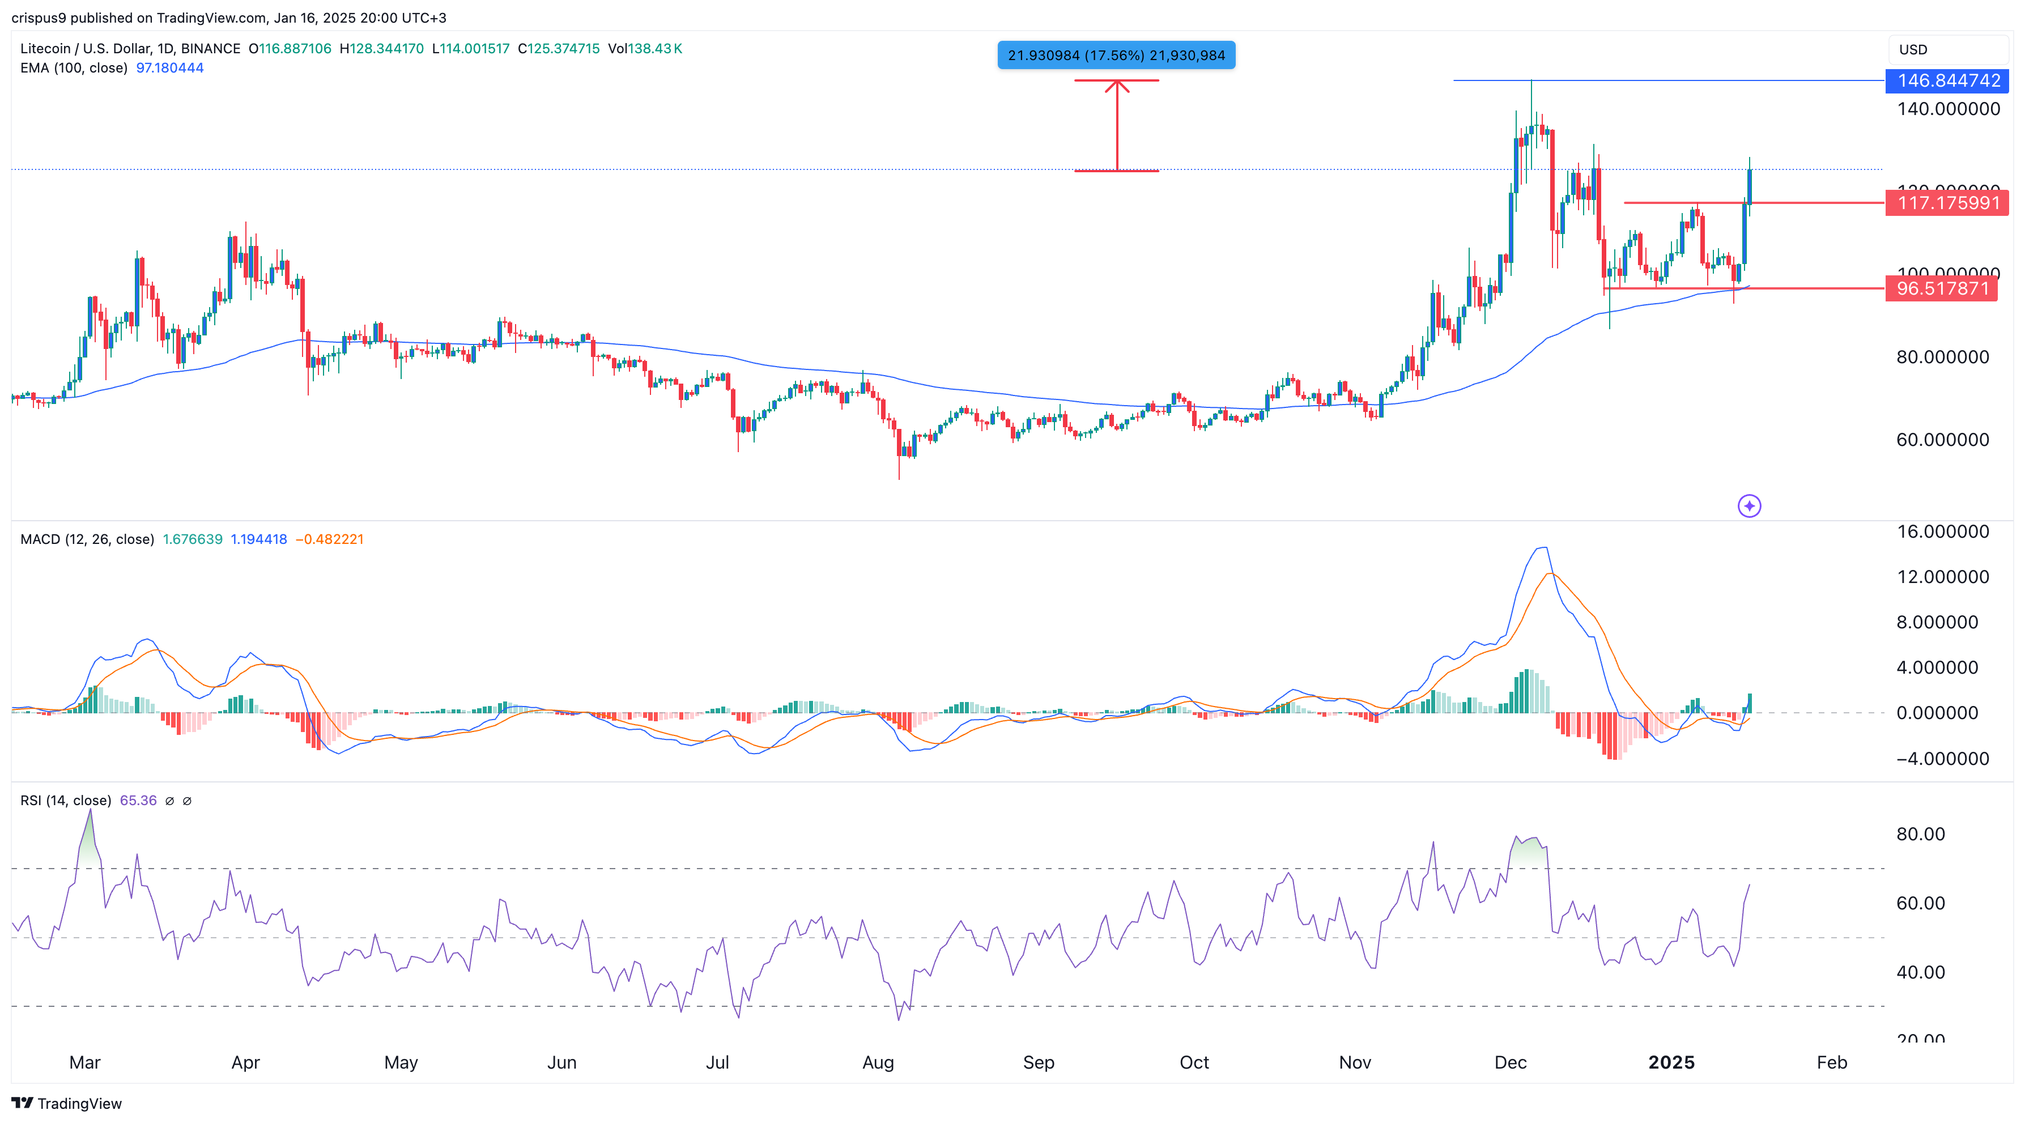Click the 21.930984 (17.56%) measurement label
The image size is (2025, 1123).
click(1116, 55)
